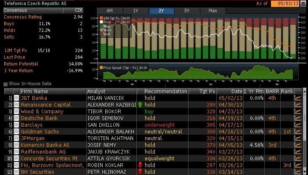Show chart for Concorde Securities Rt row
The height and width of the screenshot is (175, 308).
(298, 158)
